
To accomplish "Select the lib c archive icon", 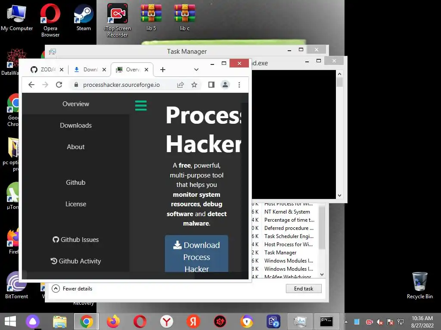I will pos(184,17).
